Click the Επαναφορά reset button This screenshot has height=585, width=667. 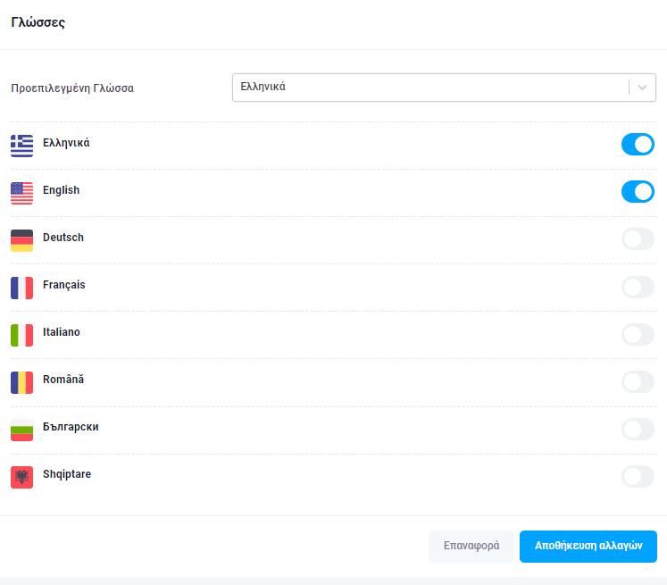[471, 546]
